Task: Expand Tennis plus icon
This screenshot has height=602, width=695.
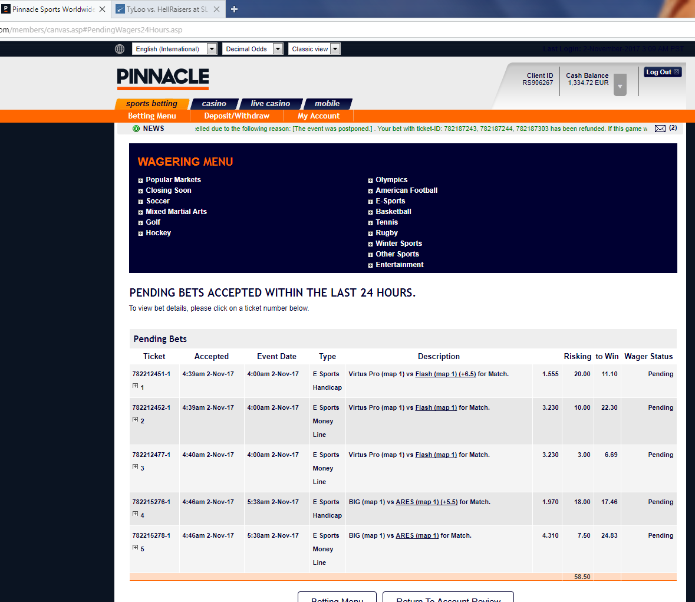Action: pyautogui.click(x=370, y=223)
